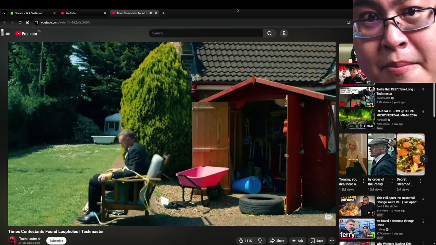This screenshot has width=436, height=245.
Task: Open a new browser tab
Action: coord(163,13)
